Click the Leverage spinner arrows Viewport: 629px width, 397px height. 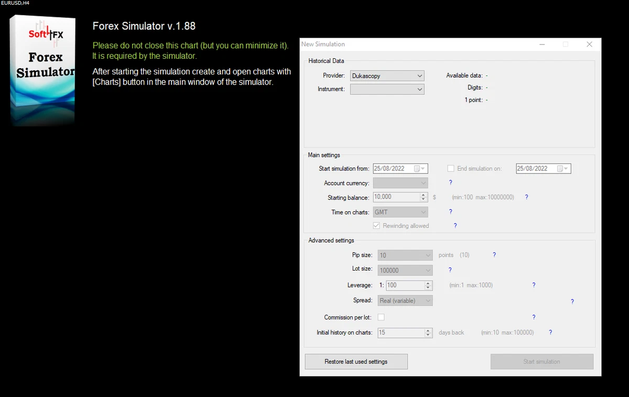tap(428, 285)
